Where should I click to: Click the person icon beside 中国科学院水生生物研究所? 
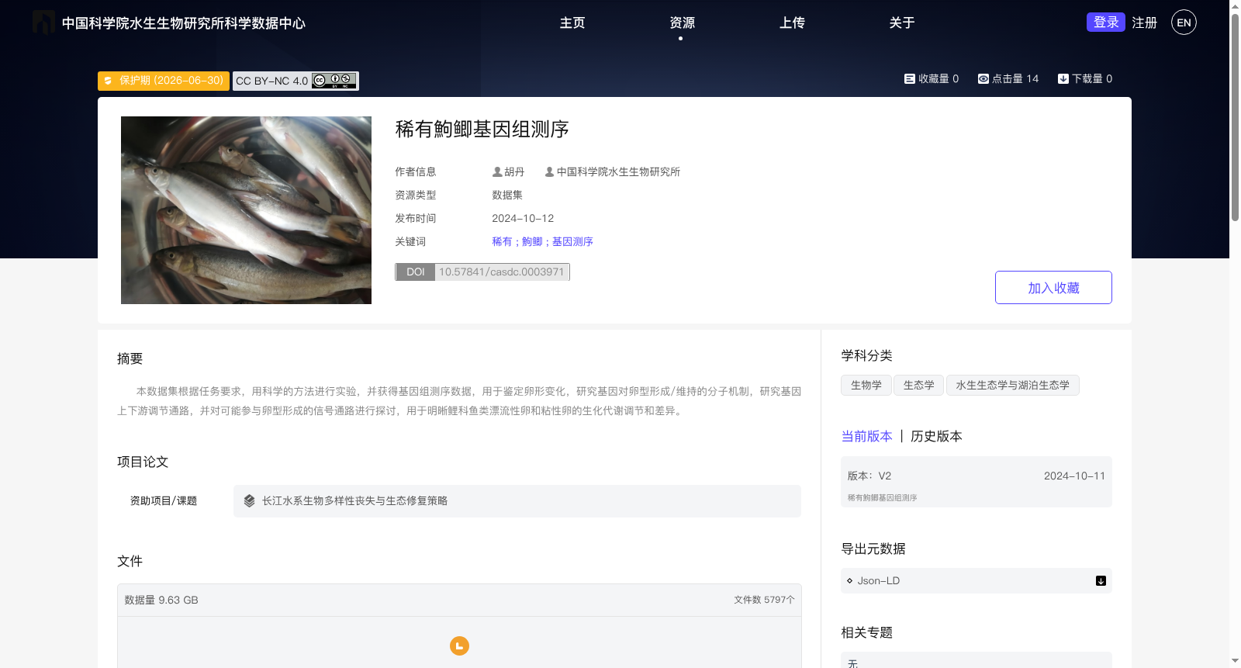[549, 171]
